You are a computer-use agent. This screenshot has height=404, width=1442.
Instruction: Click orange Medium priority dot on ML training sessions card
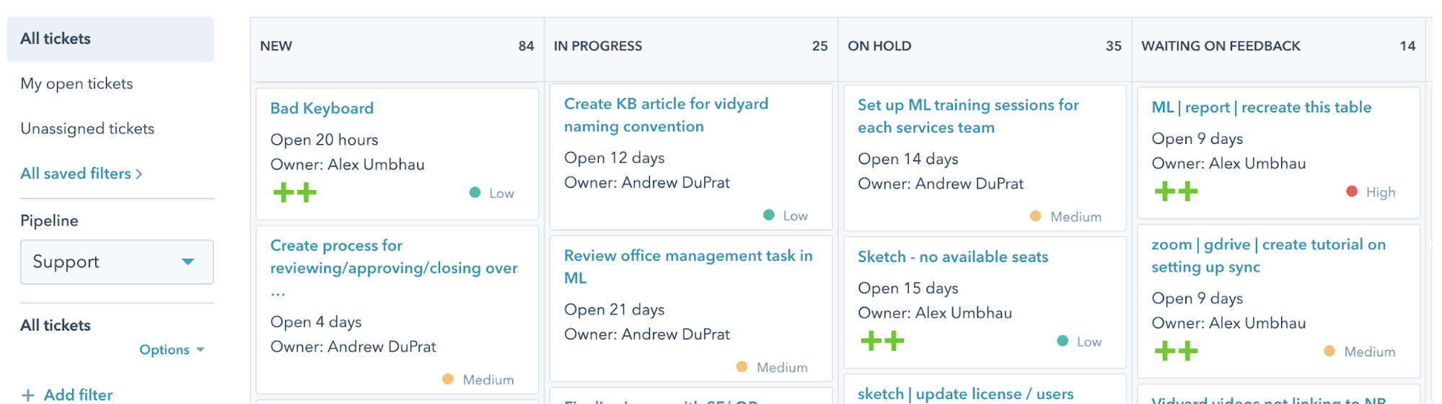point(1035,216)
